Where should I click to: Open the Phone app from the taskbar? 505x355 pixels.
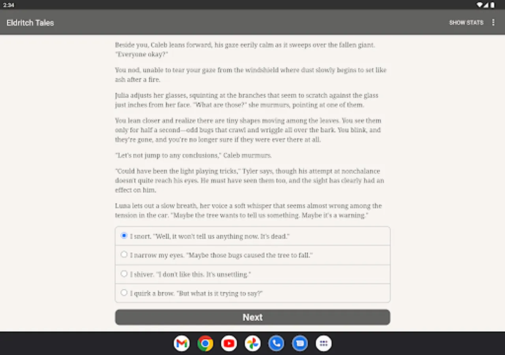click(276, 343)
